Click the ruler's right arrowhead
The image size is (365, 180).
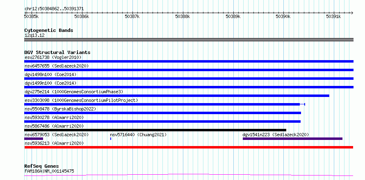point(352,13)
